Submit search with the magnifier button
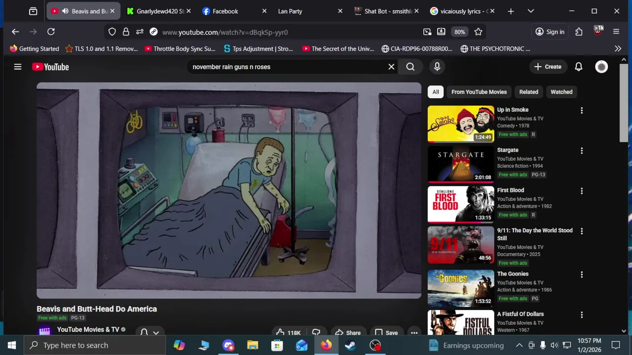The height and width of the screenshot is (355, 632). click(x=410, y=67)
